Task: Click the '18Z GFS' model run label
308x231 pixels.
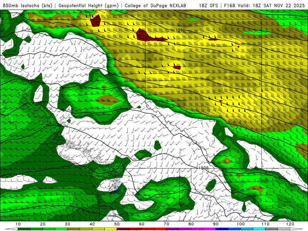Action: click(208, 6)
